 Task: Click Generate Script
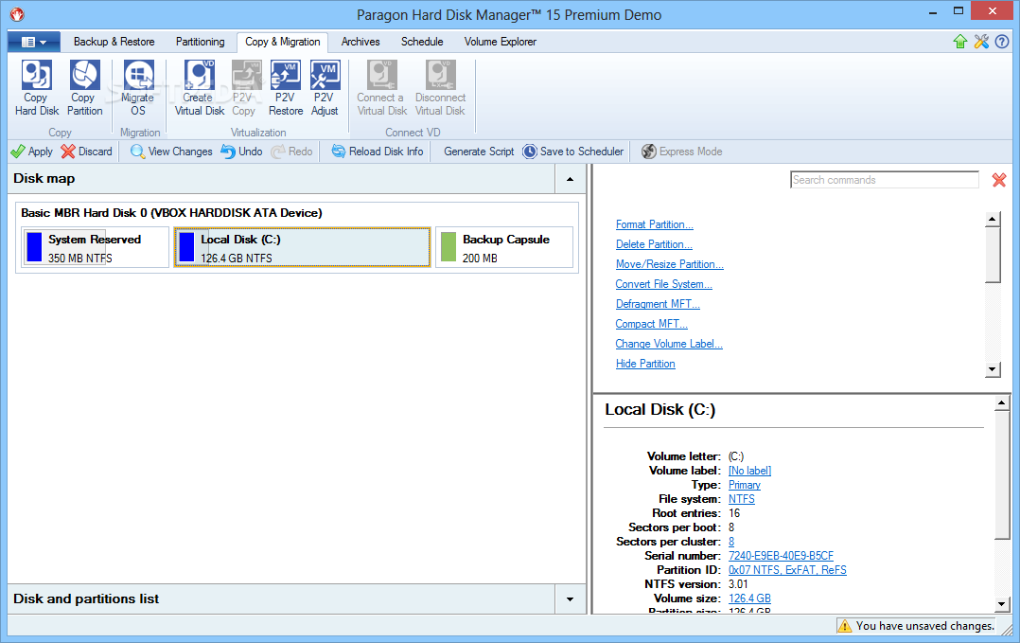(479, 152)
